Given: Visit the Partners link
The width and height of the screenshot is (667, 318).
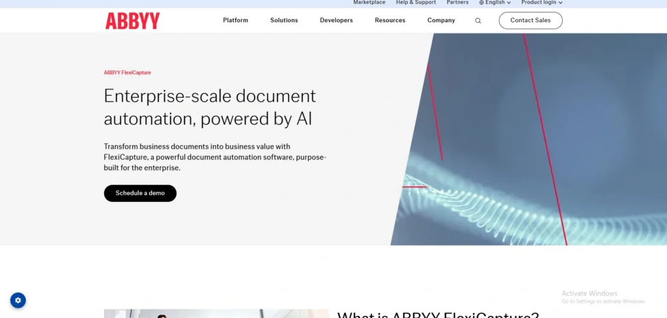Looking at the screenshot, I should pos(458,3).
